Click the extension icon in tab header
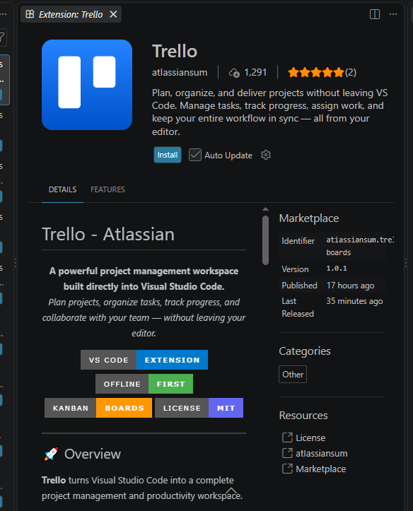 tap(30, 14)
